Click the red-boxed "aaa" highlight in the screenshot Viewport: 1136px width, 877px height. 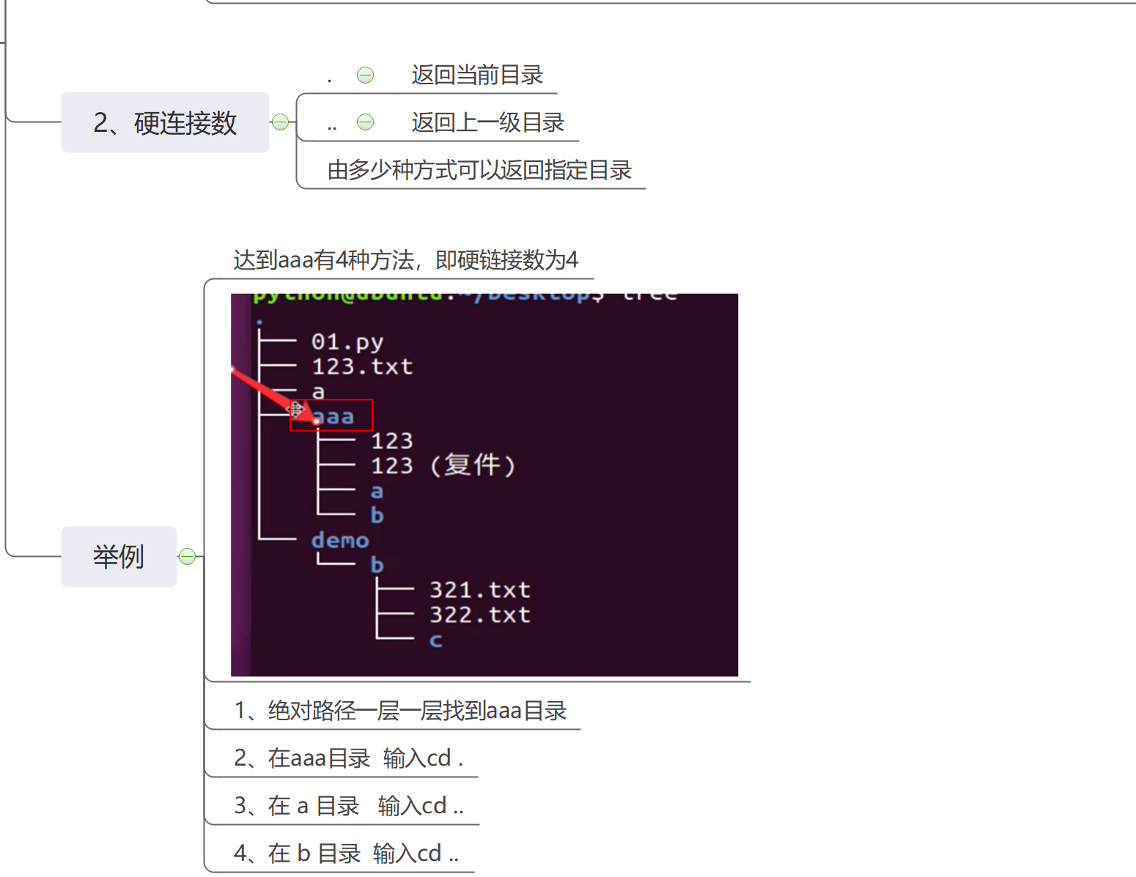tap(331, 415)
